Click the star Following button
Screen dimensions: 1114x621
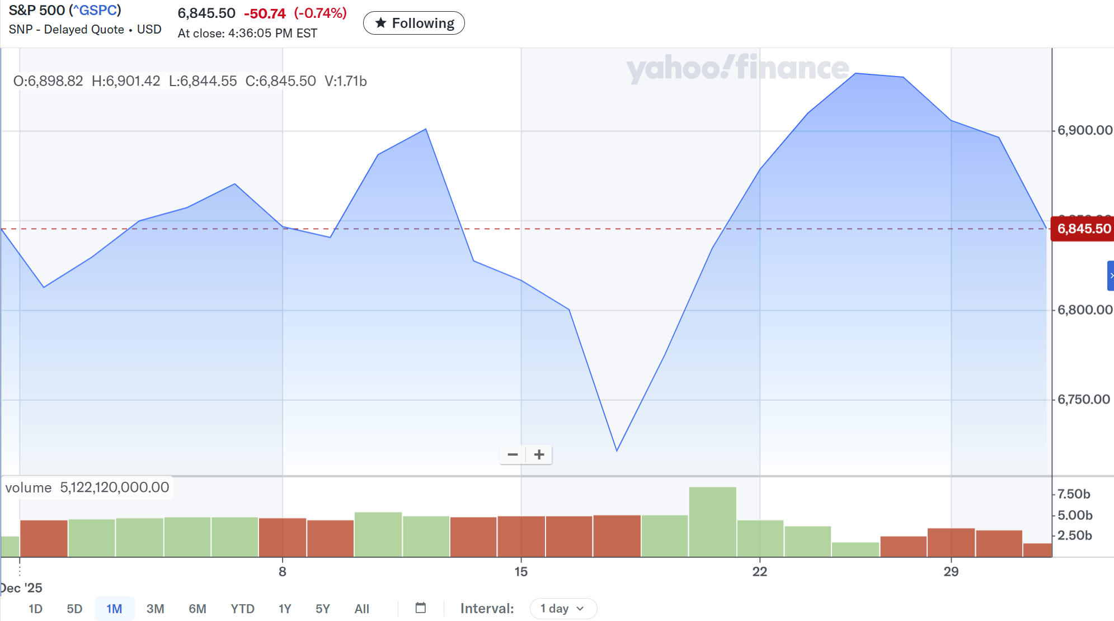[414, 23]
